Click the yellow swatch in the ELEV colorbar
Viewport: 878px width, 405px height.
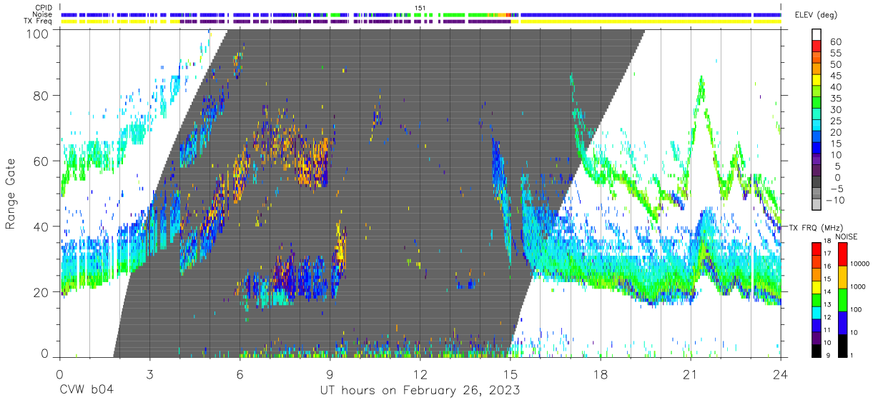pos(816,81)
